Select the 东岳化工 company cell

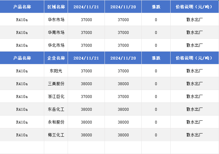(56, 109)
